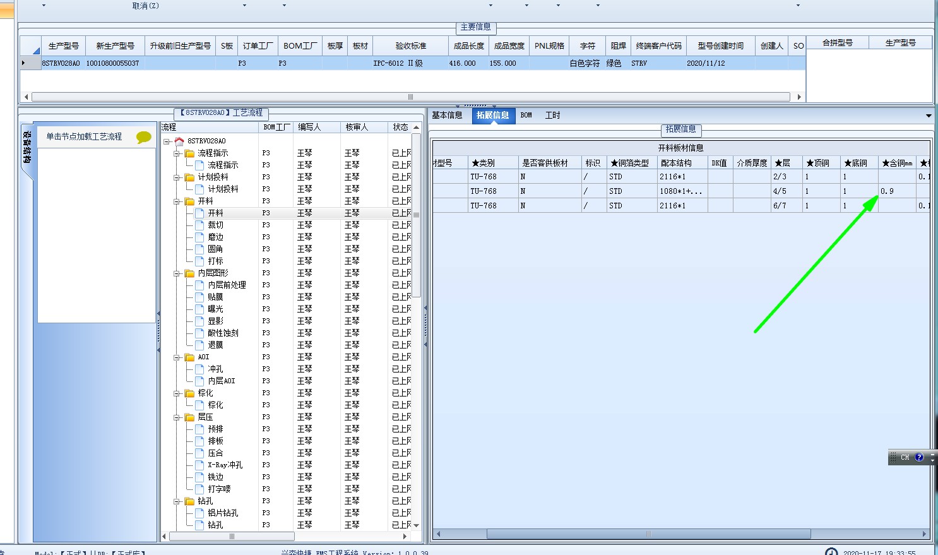
Task: Click the 1080*1+... cell in 配本结构 column
Action: coord(682,191)
